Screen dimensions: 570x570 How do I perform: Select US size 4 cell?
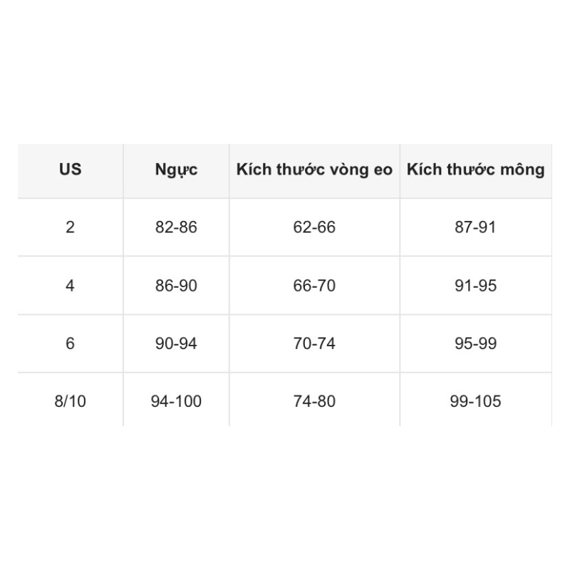[70, 286]
